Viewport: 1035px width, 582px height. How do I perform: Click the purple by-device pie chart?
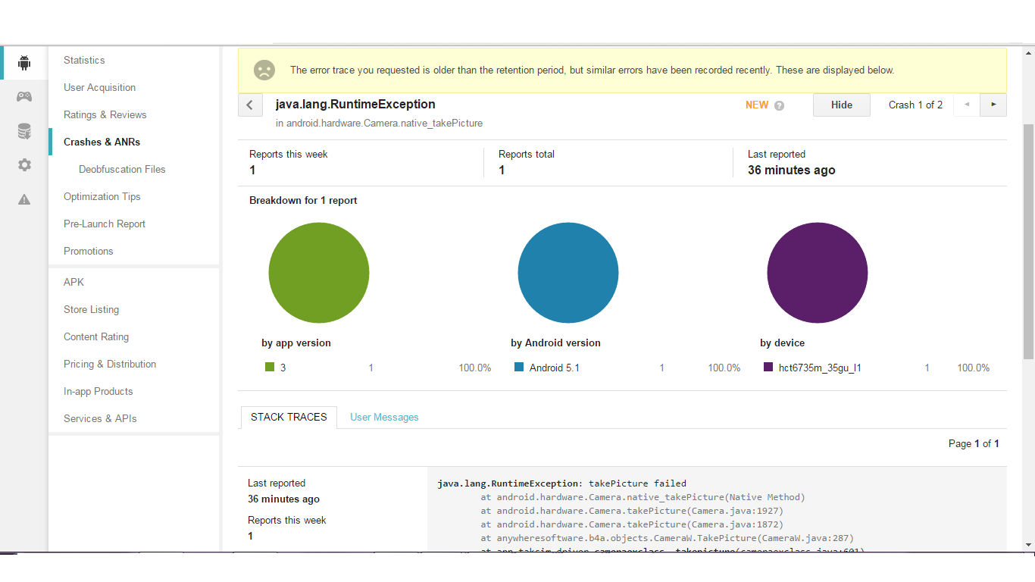(x=817, y=273)
